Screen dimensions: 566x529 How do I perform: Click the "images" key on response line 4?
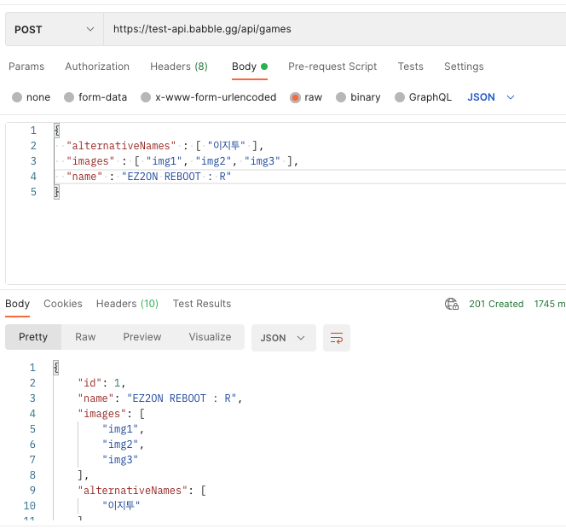pos(101,414)
